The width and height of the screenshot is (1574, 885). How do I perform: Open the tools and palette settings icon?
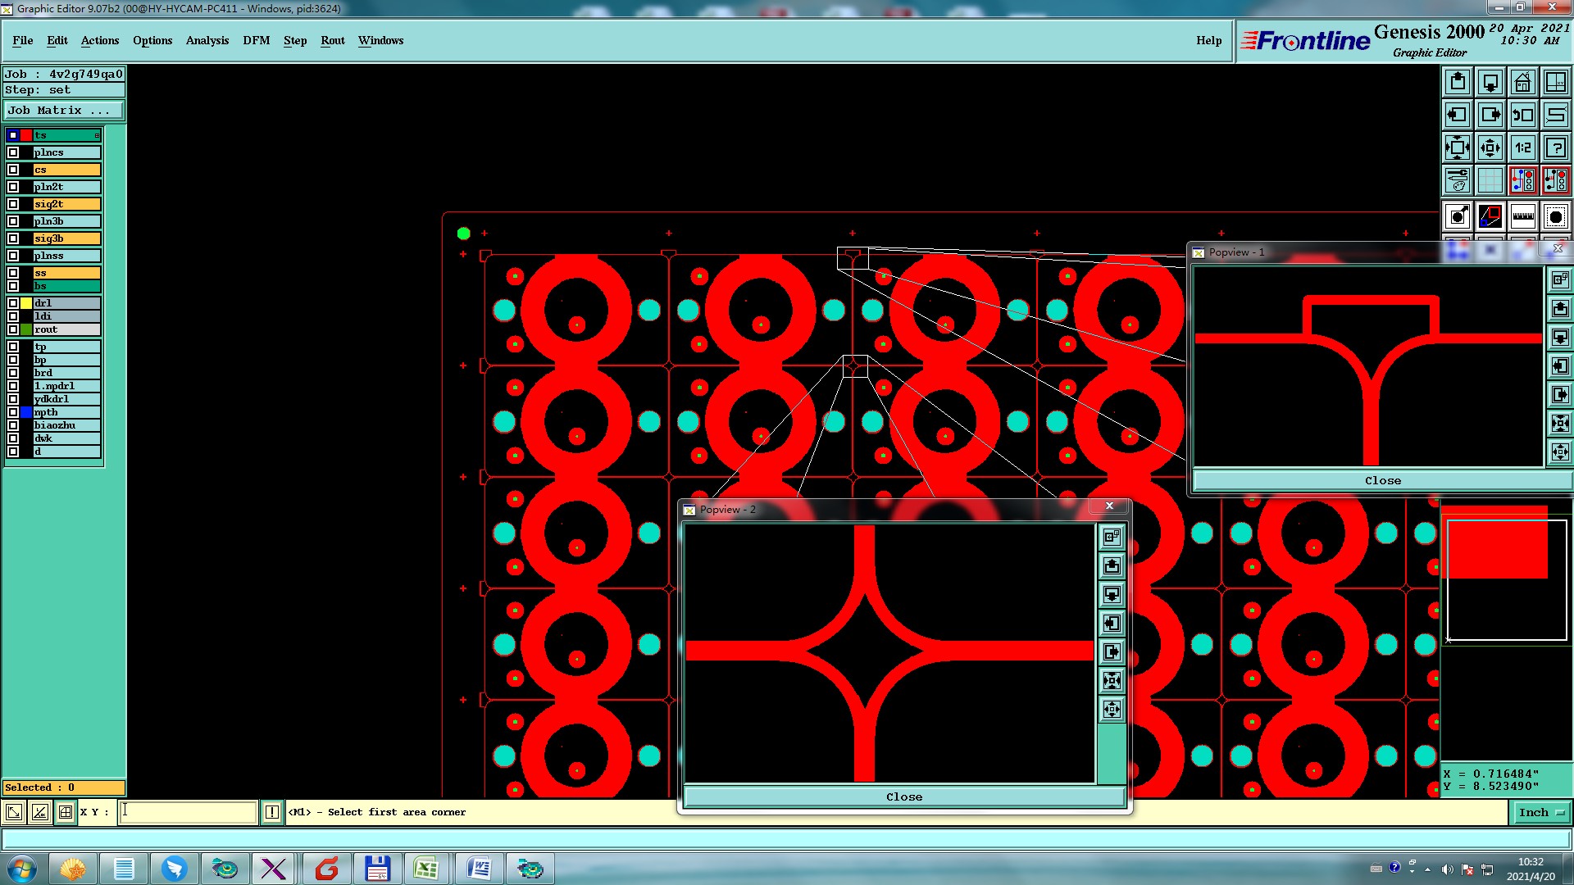(1457, 180)
